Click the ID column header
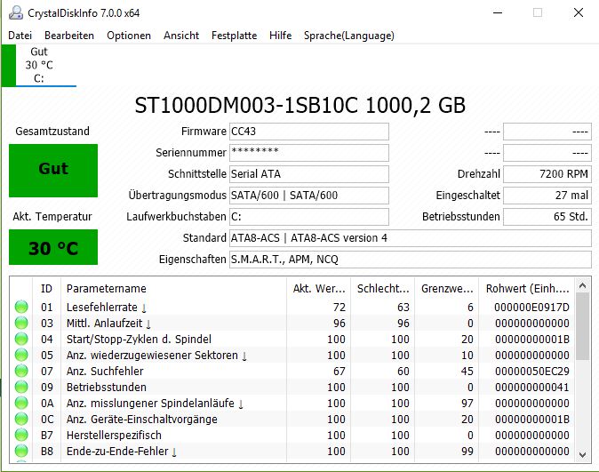The width and height of the screenshot is (599, 472). click(46, 289)
